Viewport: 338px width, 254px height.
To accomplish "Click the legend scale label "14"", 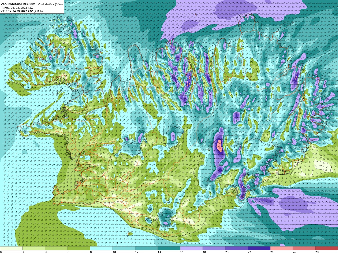I will point(159,252).
